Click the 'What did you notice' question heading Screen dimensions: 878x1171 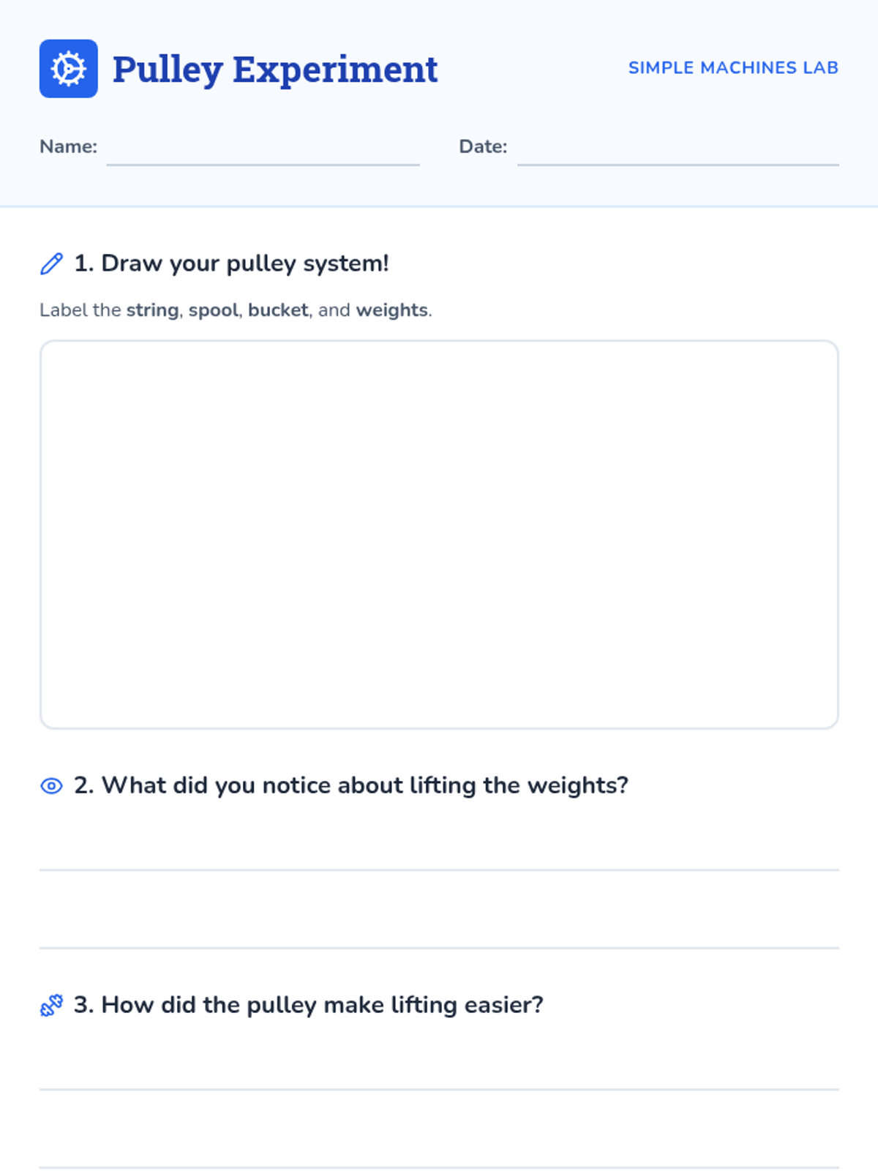coord(351,785)
